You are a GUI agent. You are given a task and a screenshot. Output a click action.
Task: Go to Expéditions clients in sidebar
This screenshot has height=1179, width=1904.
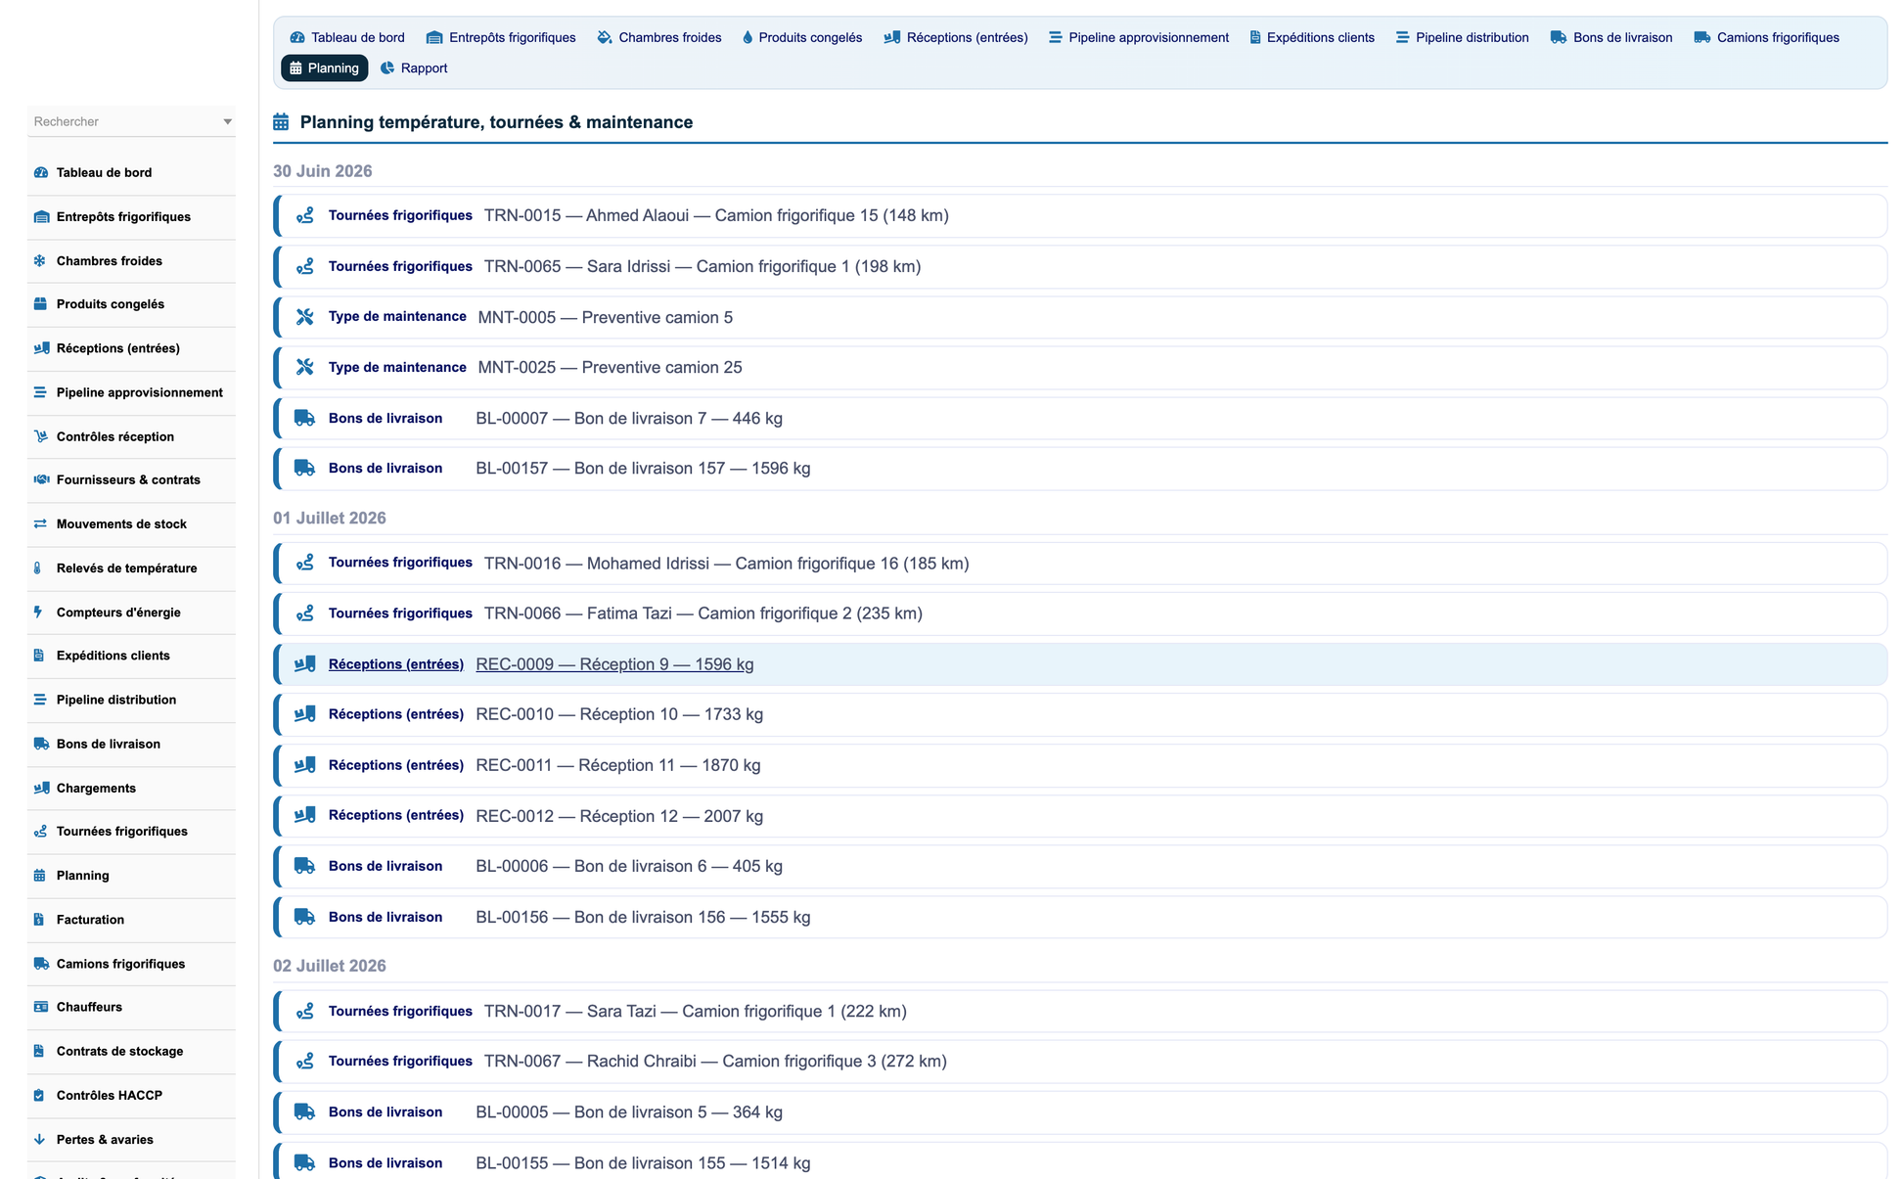coord(131,656)
